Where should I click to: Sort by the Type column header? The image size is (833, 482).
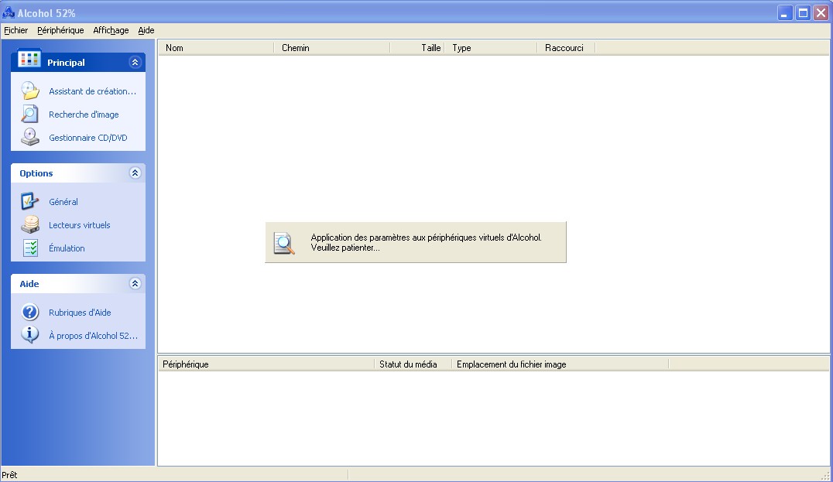[491, 48]
